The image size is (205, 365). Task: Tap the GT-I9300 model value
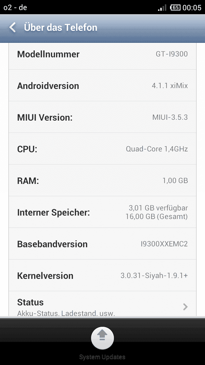point(172,54)
